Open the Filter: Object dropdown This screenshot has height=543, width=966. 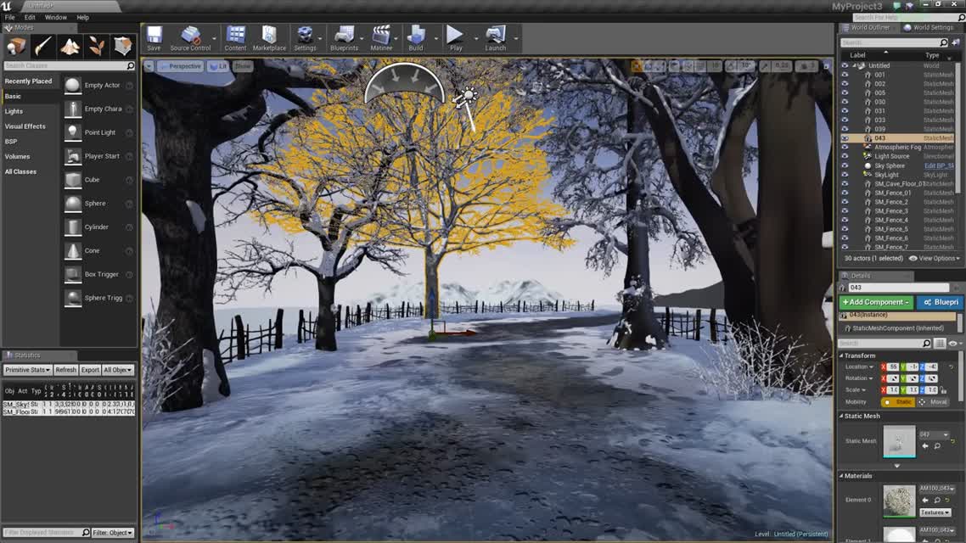(113, 533)
